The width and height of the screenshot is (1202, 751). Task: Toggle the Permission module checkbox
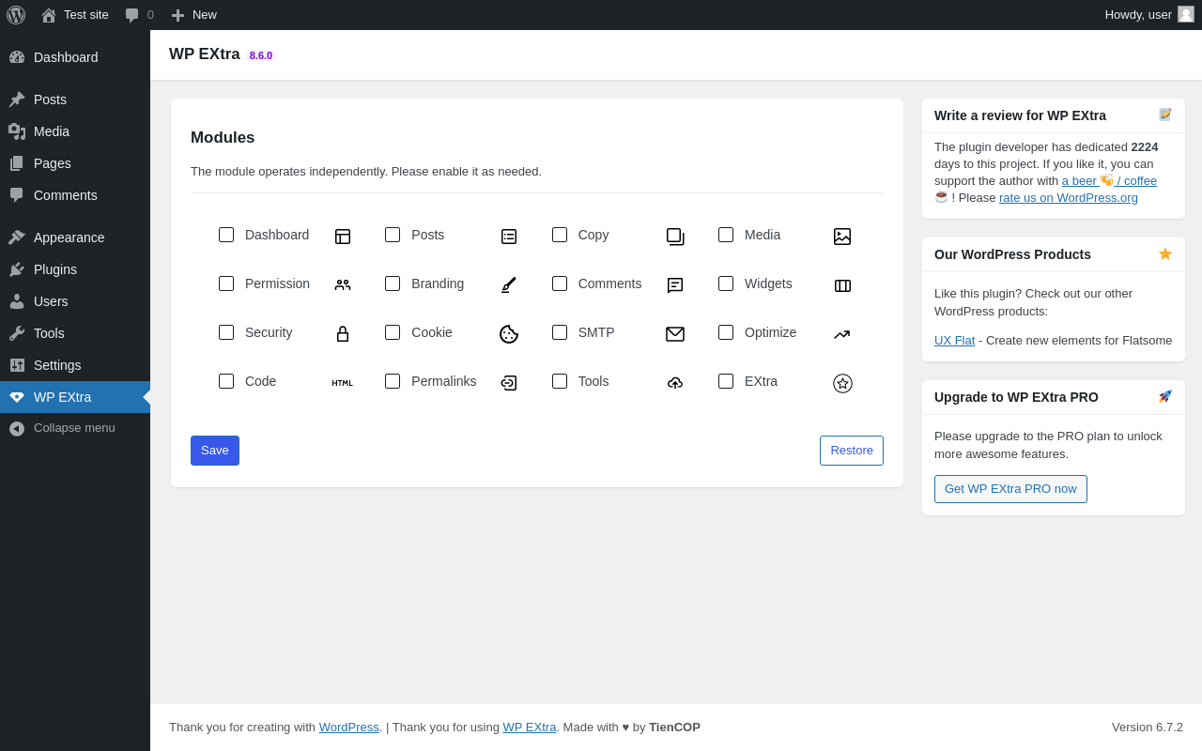coord(226,284)
